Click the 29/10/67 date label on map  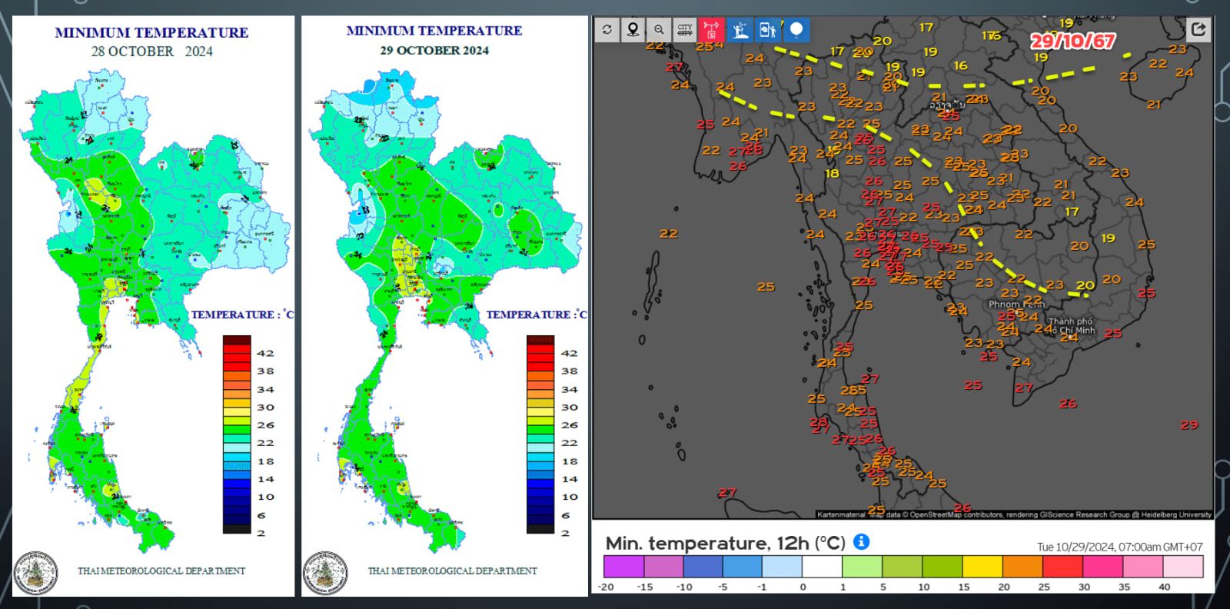tap(1072, 41)
